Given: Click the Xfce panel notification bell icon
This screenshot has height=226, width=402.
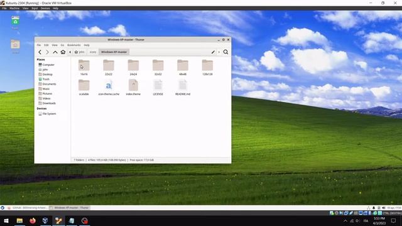Looking at the screenshot, I should point(374,208).
